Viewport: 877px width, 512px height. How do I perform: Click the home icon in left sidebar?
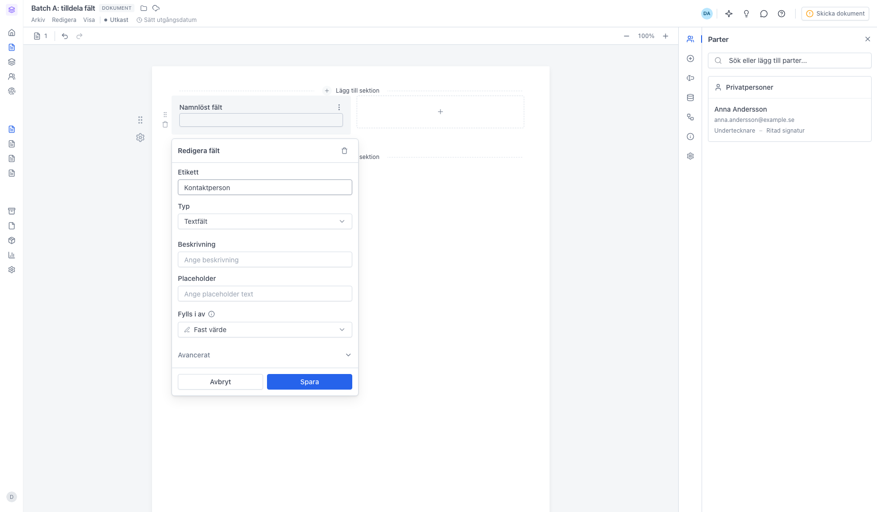click(12, 33)
